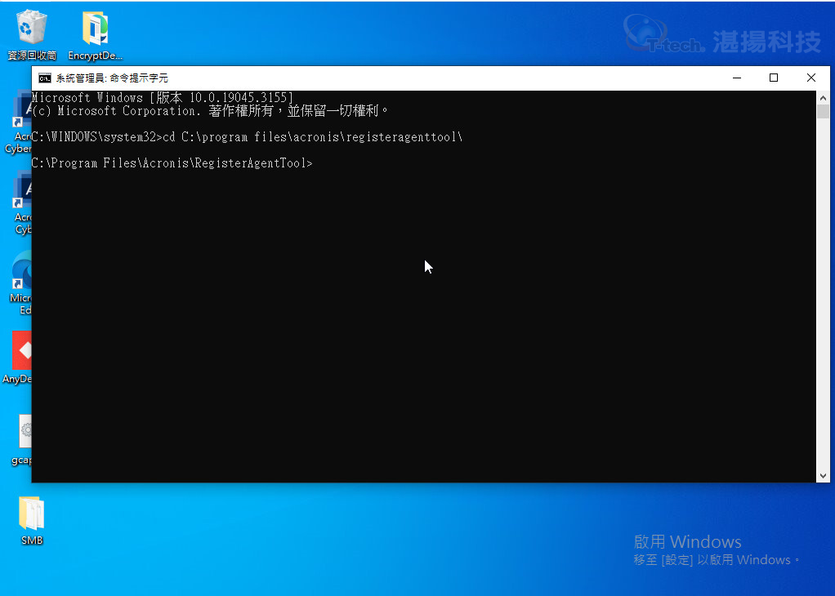Click the 'cd C:\program files\acronis' command line
The height and width of the screenshot is (596, 835).
(247, 137)
